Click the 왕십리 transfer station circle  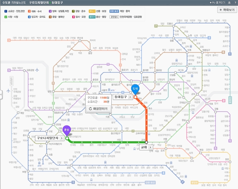pos(168,82)
